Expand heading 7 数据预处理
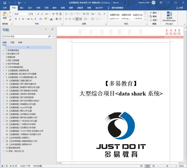The width and height of the screenshot is (187, 168). coord(4,70)
